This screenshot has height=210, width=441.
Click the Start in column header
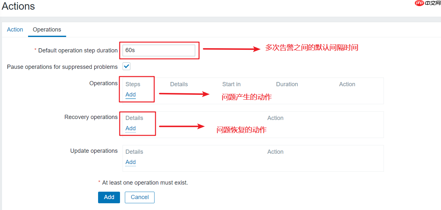pos(231,84)
